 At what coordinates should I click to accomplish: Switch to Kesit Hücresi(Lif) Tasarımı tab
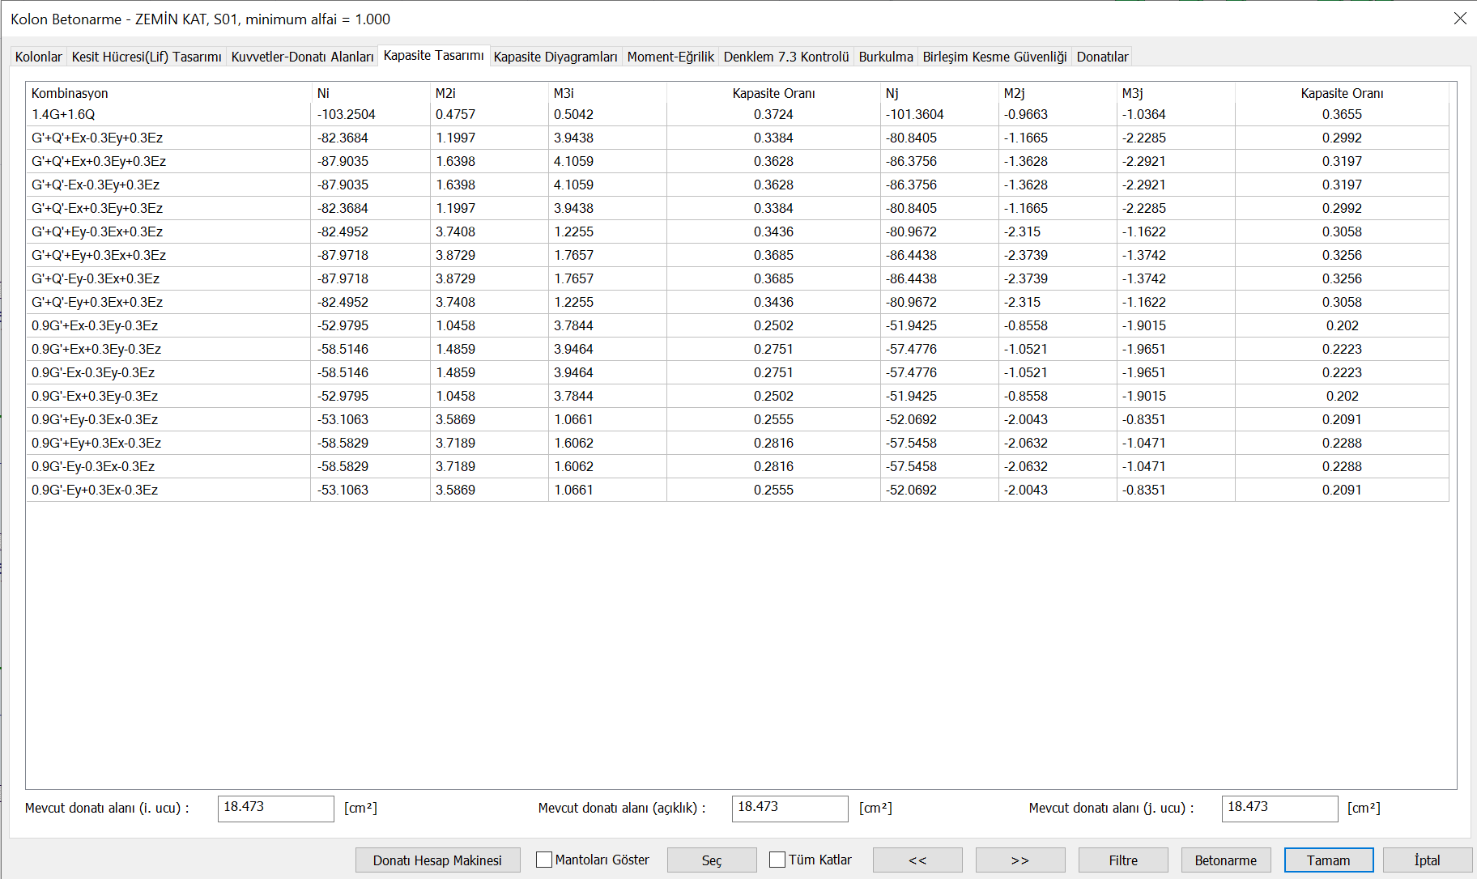(147, 57)
